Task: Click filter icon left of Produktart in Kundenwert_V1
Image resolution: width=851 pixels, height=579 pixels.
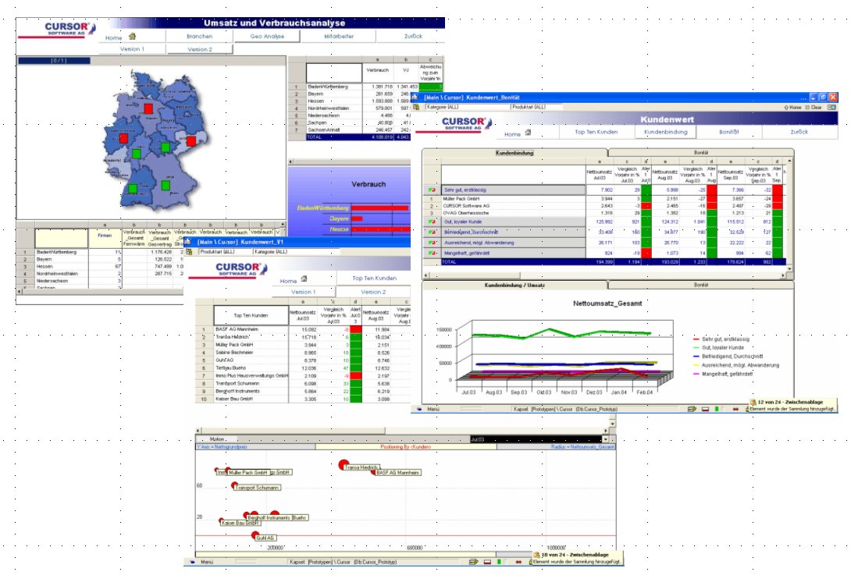Action: tap(190, 252)
